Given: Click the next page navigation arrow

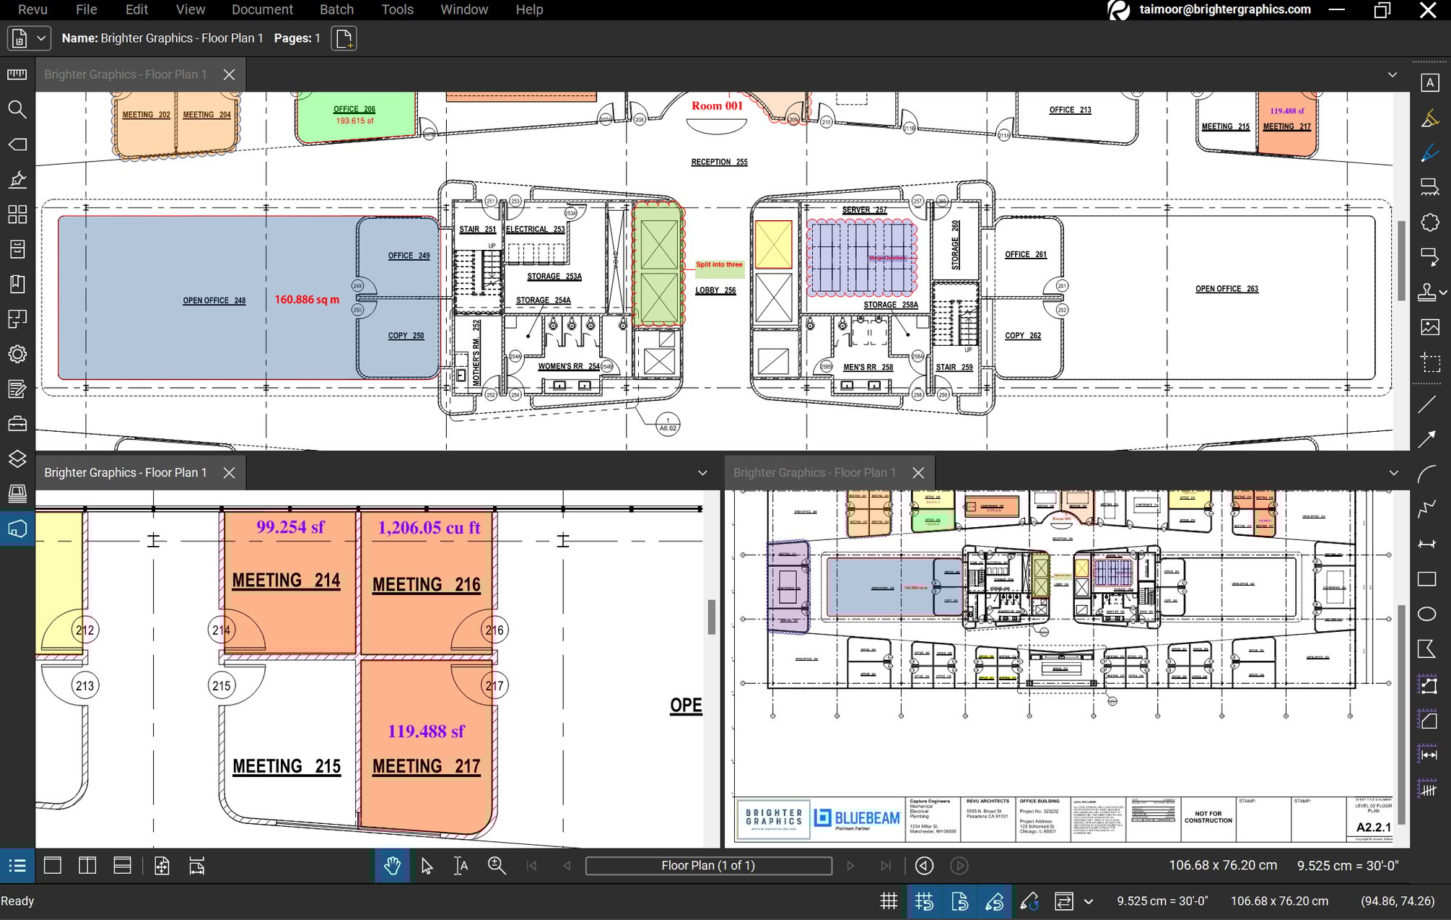Looking at the screenshot, I should [850, 865].
